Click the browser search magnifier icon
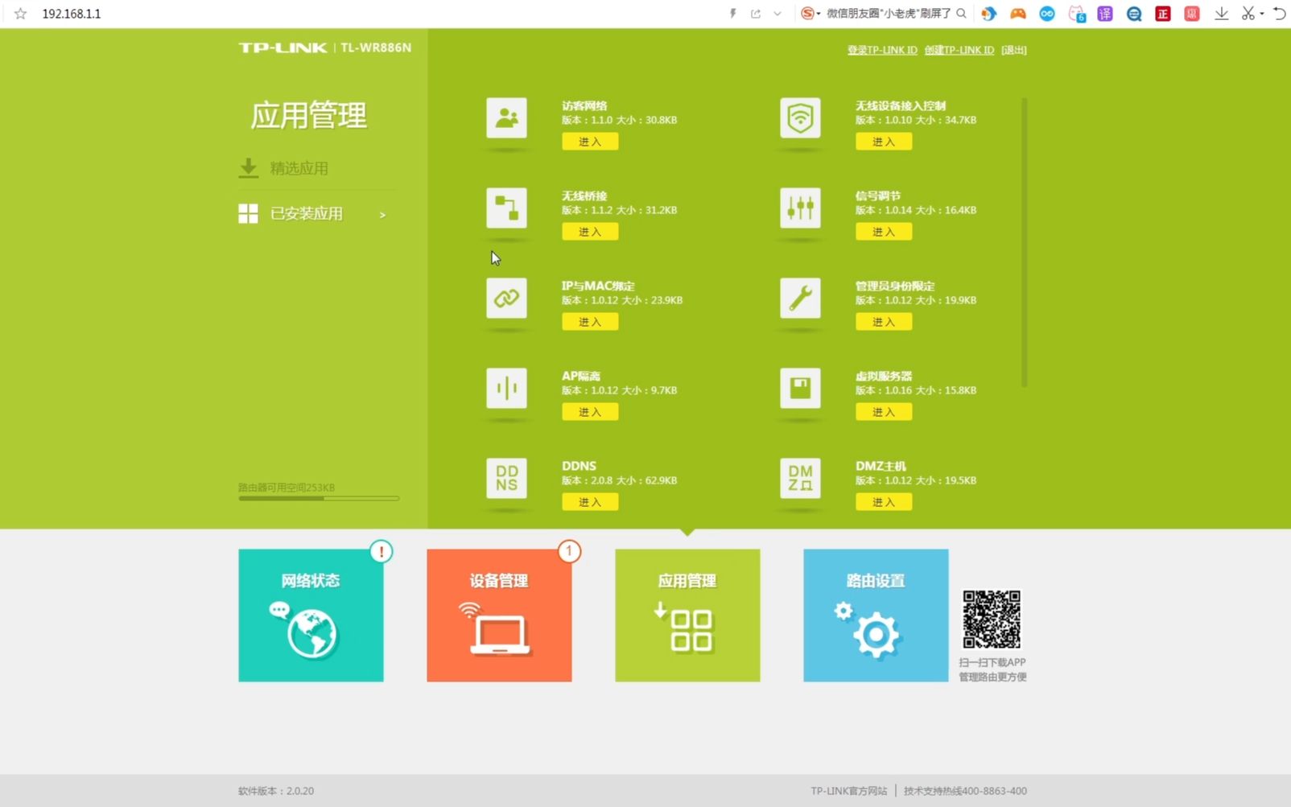Image resolution: width=1291 pixels, height=807 pixels. coord(961,14)
